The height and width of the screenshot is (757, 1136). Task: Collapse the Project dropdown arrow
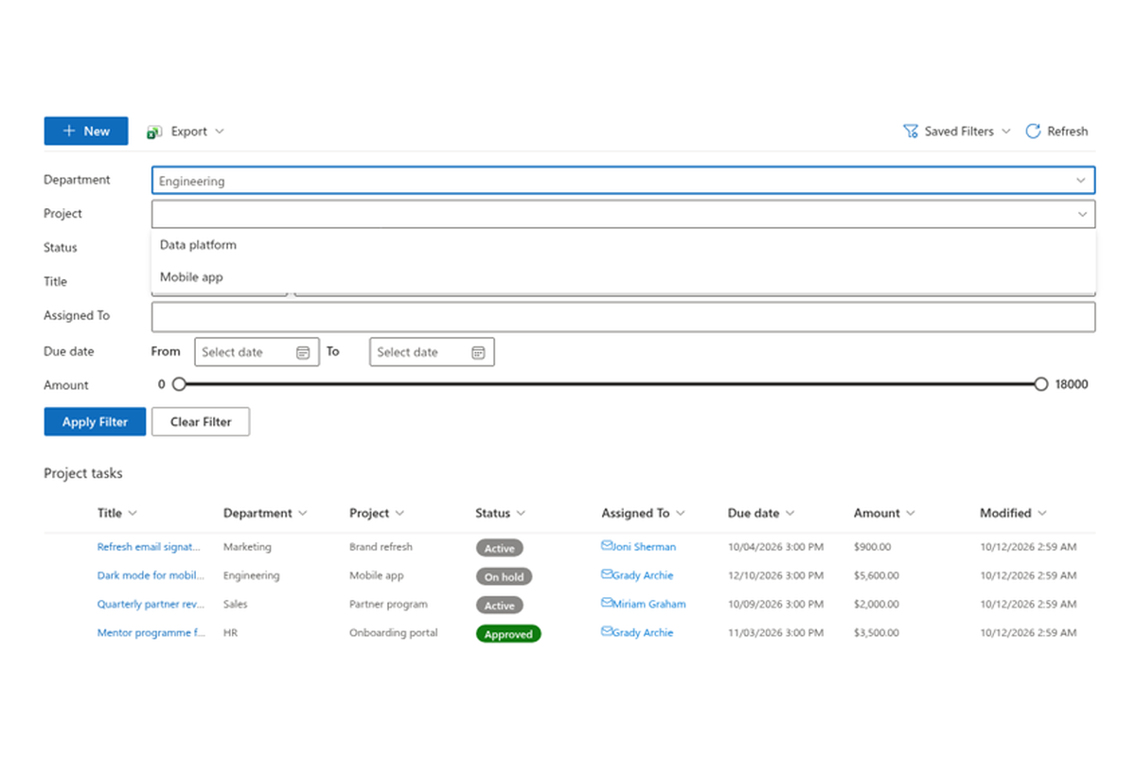(1082, 215)
